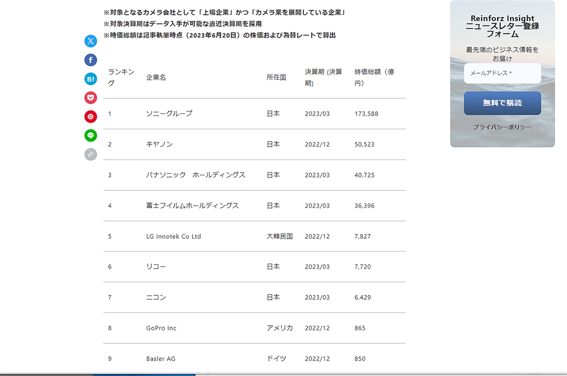Click the 企業名 column header
Screen dimensions: 567x376
(156, 77)
